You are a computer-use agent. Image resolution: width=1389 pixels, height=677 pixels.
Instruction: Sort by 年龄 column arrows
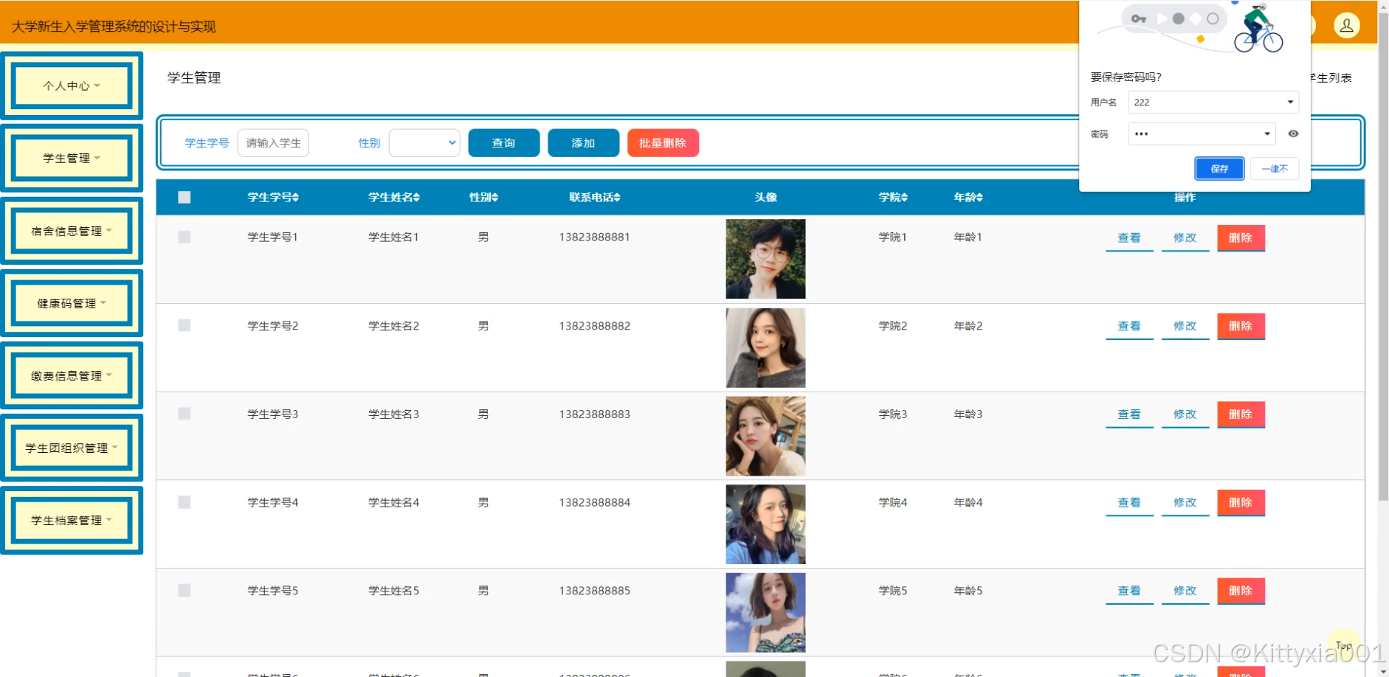point(979,198)
